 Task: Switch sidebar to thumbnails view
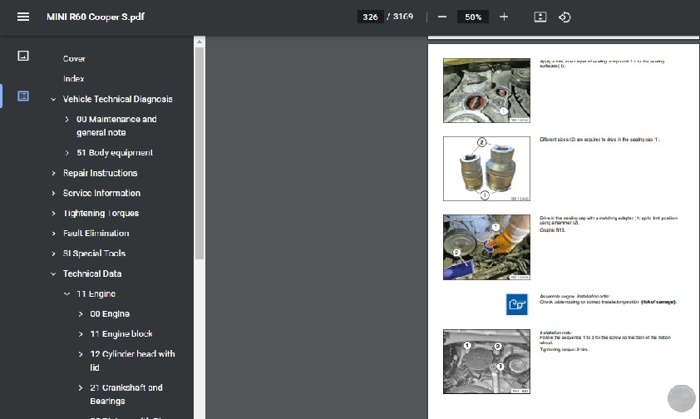coord(23,56)
